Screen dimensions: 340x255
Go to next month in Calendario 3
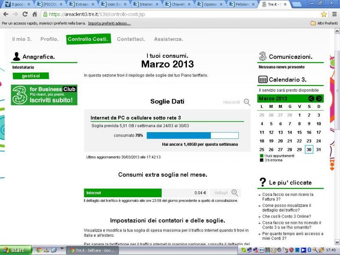[x=319, y=99]
